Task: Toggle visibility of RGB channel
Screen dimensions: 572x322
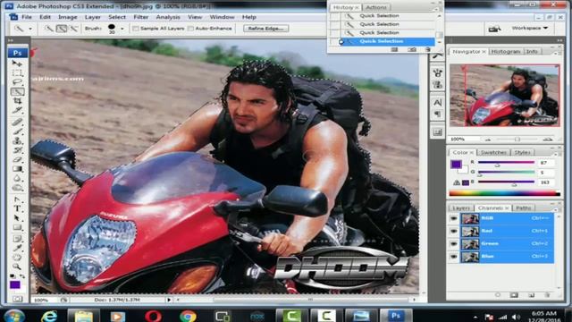Action: point(454,218)
